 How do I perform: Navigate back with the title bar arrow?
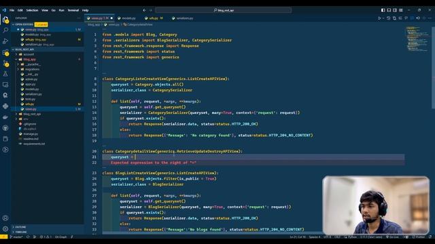pos(144,10)
